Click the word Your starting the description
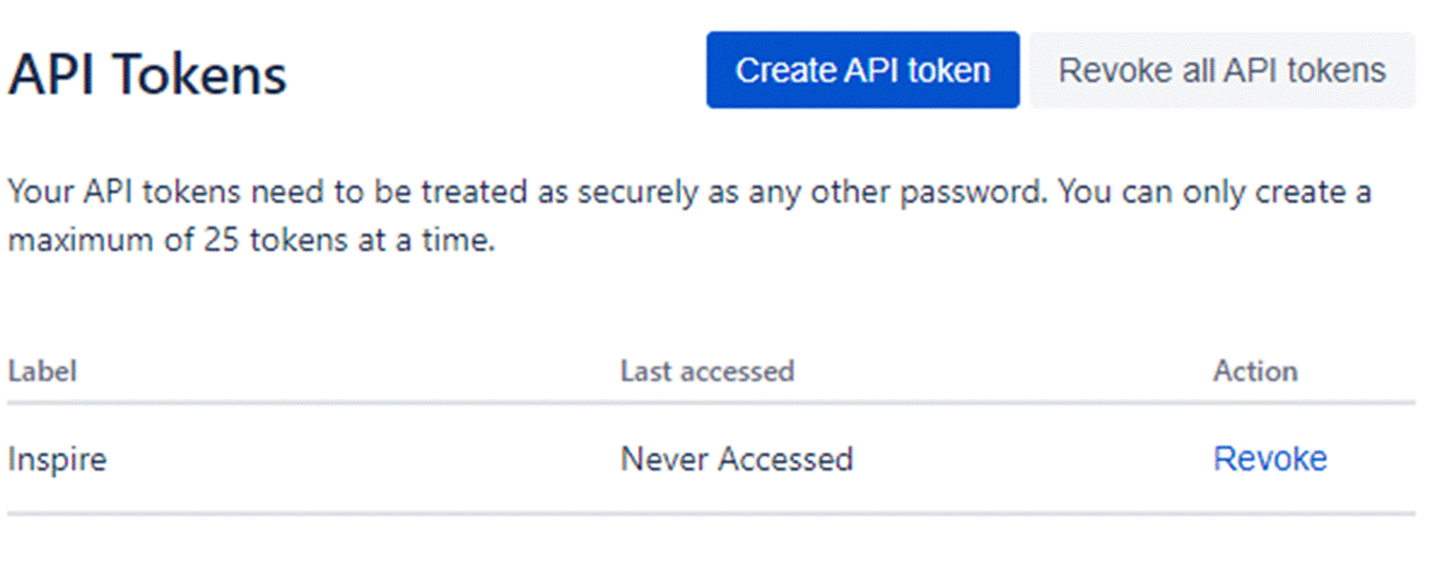This screenshot has height=562, width=1430. point(40,193)
